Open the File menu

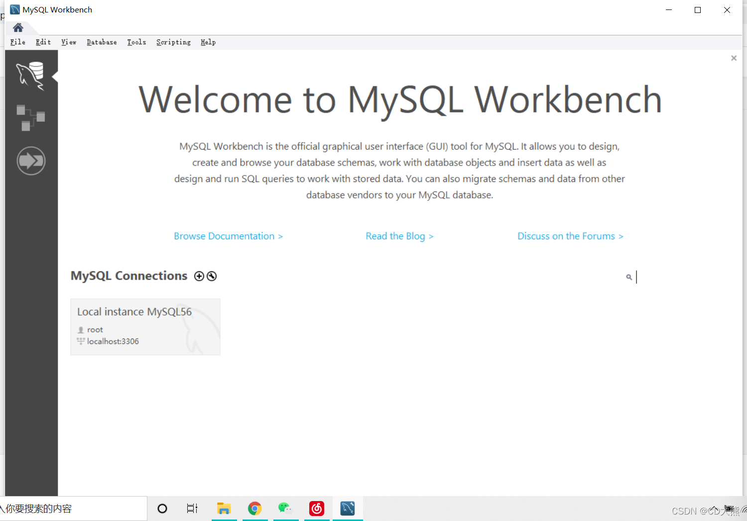pyautogui.click(x=18, y=42)
